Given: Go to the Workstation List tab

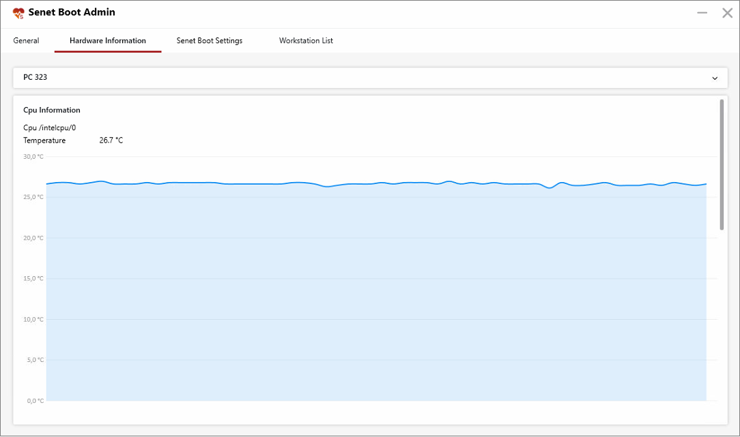Looking at the screenshot, I should pos(306,40).
